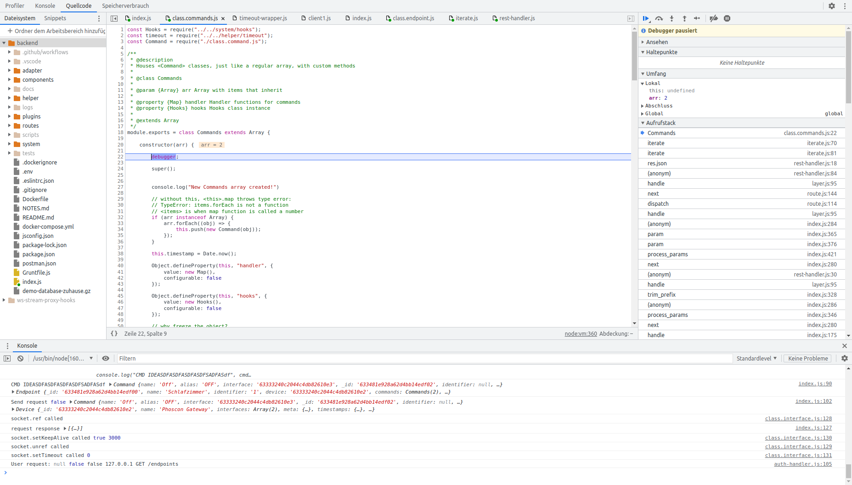Screen dimensions: 852x485
Task: Open the Standardlevel dropdown
Action: click(756, 358)
